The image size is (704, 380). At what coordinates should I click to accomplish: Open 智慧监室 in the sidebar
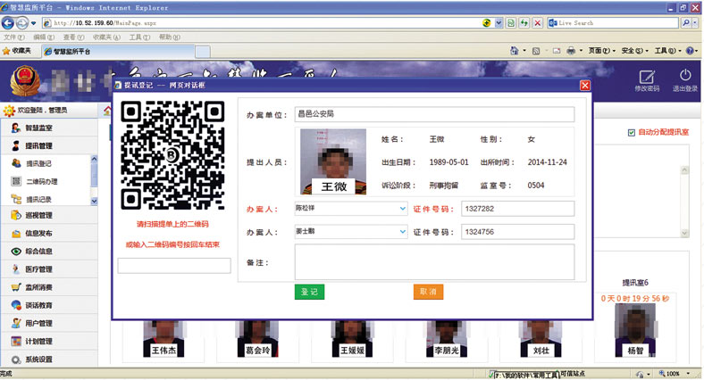click(x=49, y=128)
